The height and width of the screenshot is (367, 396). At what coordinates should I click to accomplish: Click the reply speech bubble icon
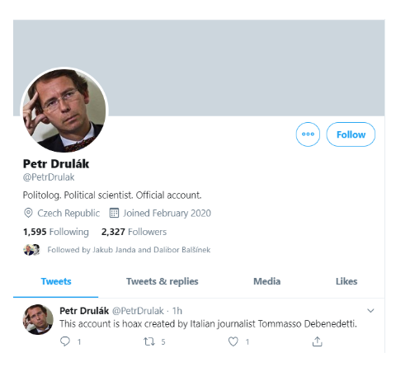click(x=65, y=341)
